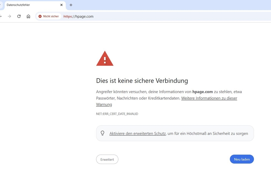Click the crossed-out https in the URL
This screenshot has width=271, height=178.
[67, 16]
